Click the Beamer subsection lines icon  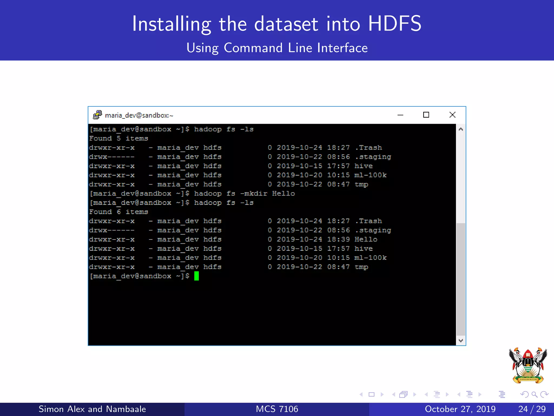tap(437, 395)
